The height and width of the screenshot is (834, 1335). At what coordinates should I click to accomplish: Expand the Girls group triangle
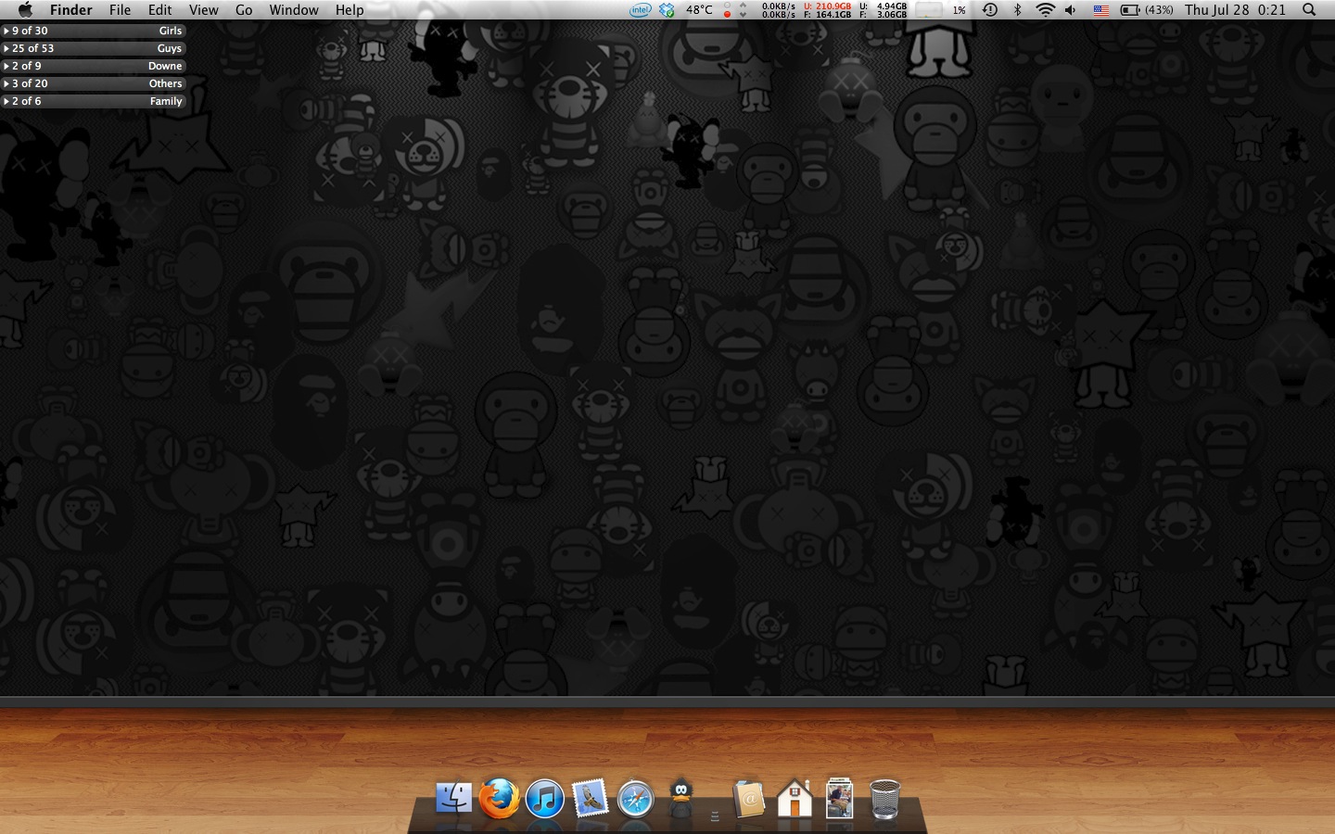coord(6,31)
